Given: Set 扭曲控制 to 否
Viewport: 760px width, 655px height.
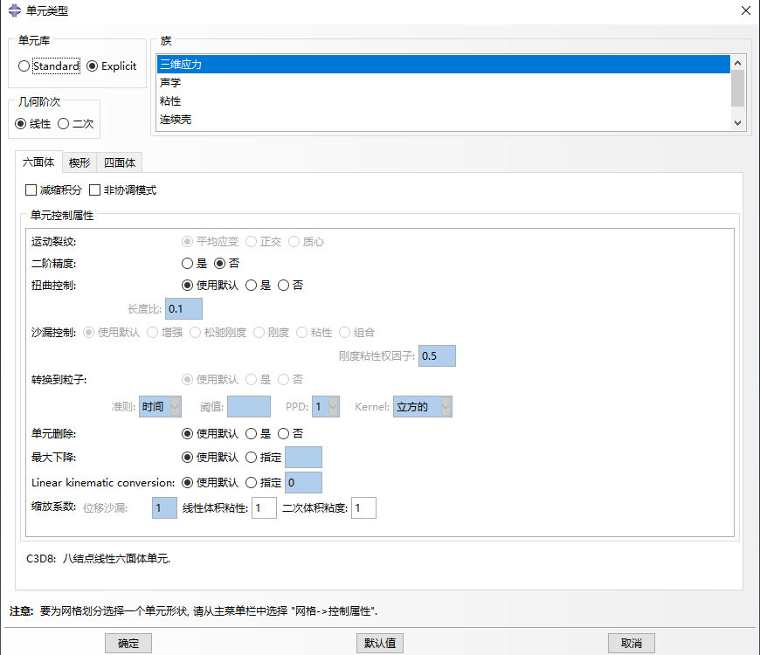Looking at the screenshot, I should click(x=284, y=286).
